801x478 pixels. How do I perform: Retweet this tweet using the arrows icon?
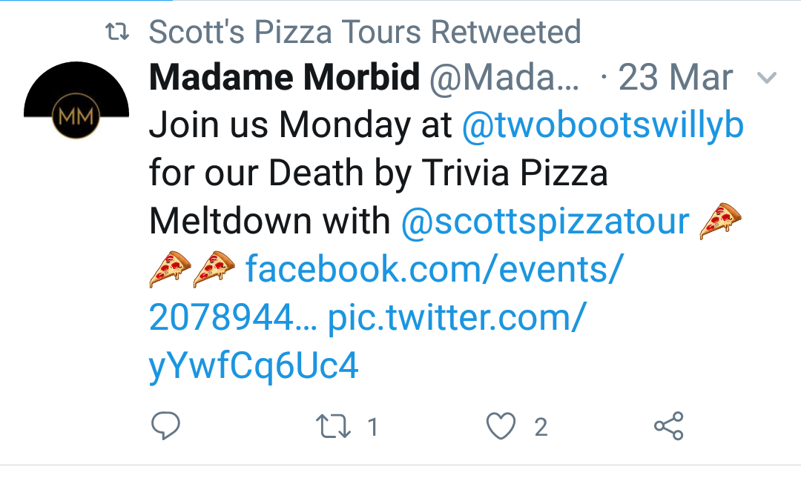tap(333, 426)
